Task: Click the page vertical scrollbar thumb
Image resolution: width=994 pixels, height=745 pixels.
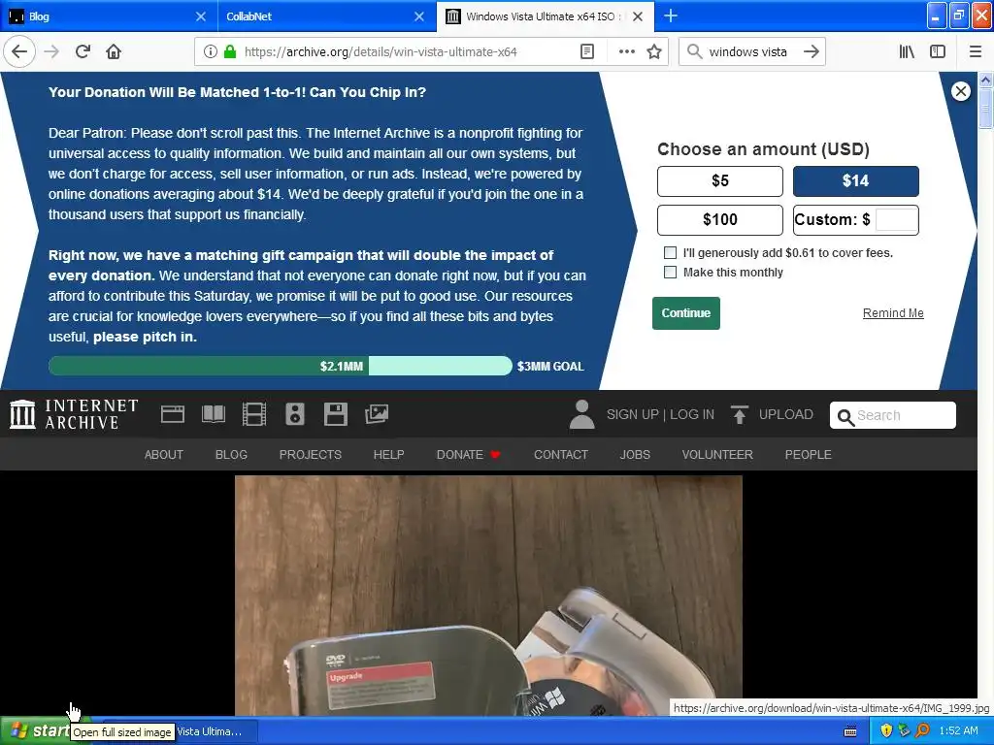Action: [985, 108]
